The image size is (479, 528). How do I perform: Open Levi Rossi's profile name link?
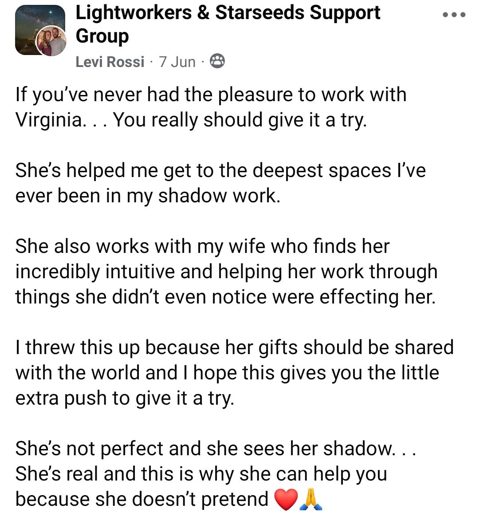[x=110, y=62]
